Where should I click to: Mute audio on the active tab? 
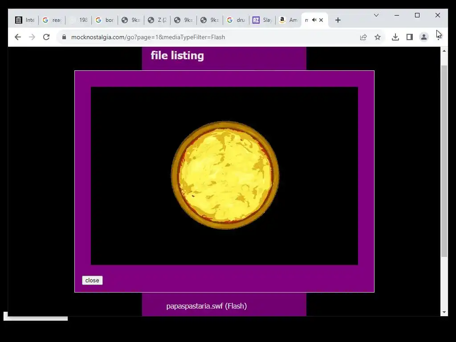[314, 20]
